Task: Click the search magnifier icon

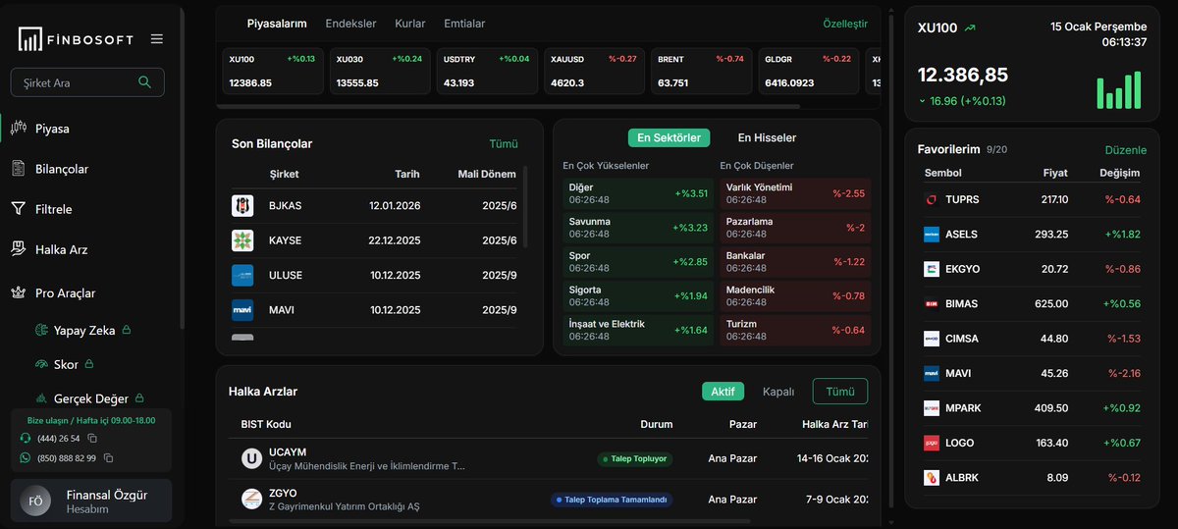Action: click(145, 82)
